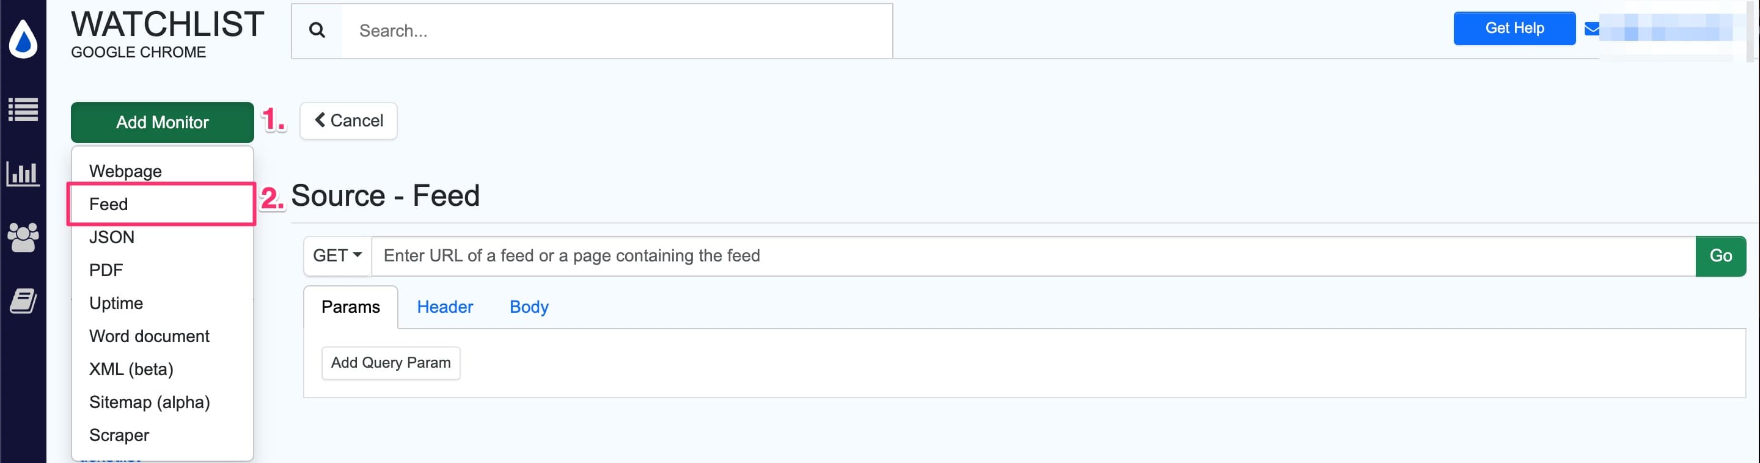This screenshot has width=1760, height=463.
Task: Click the users group sidebar icon
Action: (x=23, y=237)
